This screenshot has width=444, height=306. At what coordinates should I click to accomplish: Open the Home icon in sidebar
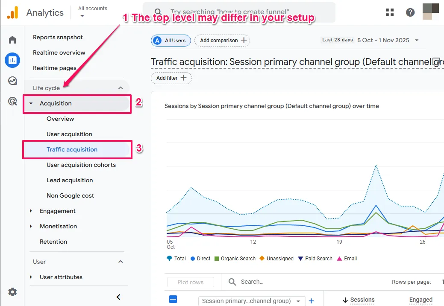[12, 40]
